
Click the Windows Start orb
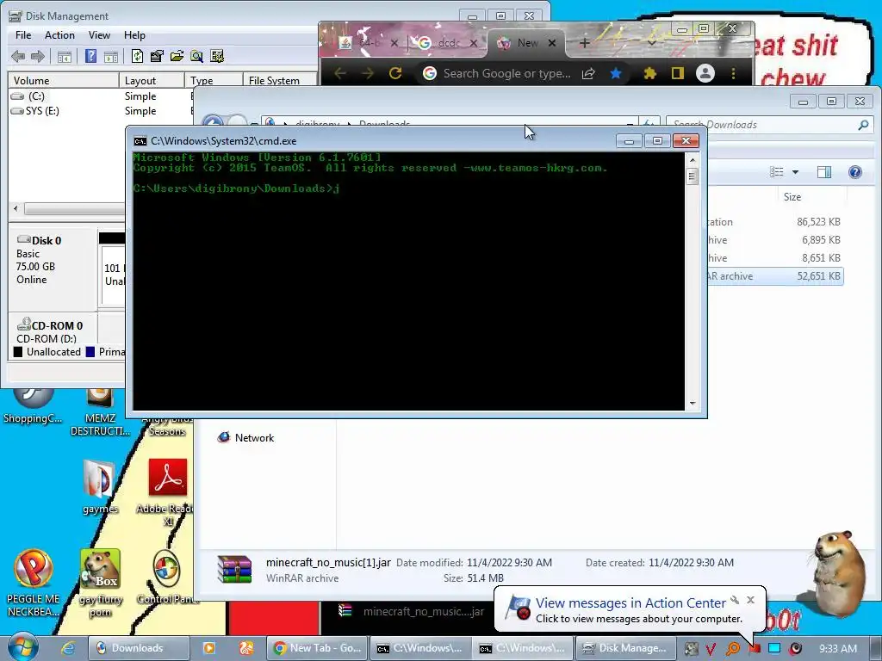pos(22,647)
